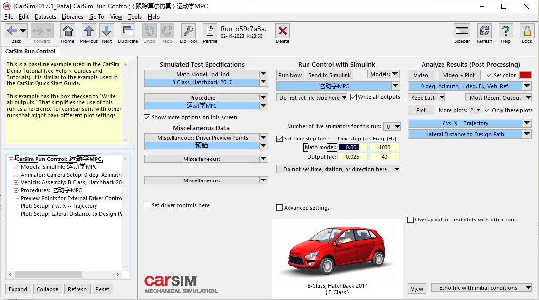The width and height of the screenshot is (539, 300).
Task: Toggle Show more options on this screen
Action: tap(147, 117)
